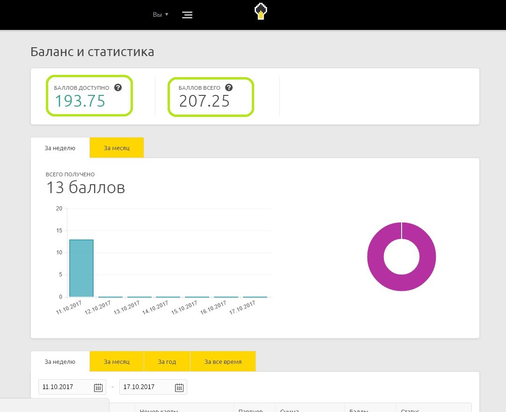Open calendar picker for end date 17.10.2017
This screenshot has width=506, height=412.
[x=179, y=387]
